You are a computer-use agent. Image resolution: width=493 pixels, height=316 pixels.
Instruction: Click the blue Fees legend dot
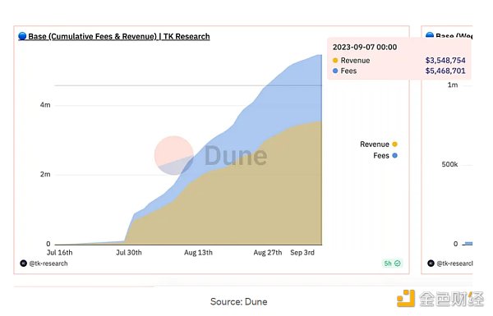tap(395, 155)
